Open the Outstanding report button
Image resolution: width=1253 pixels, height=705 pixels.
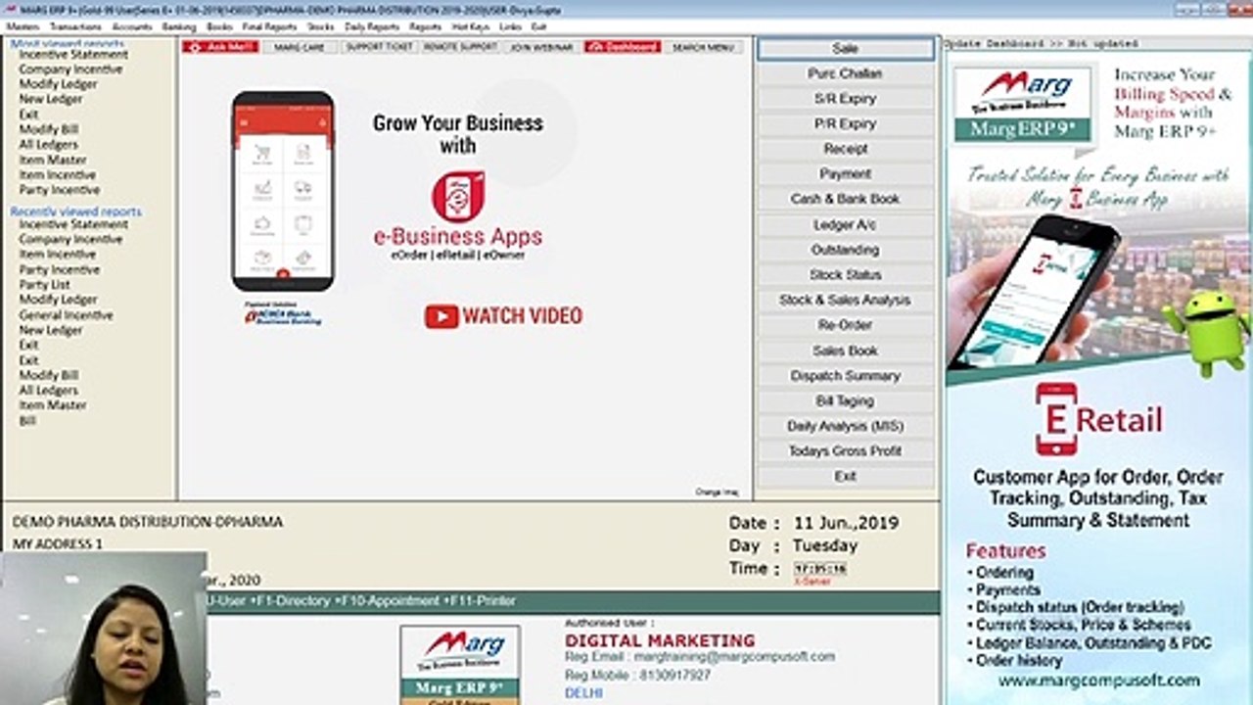click(x=846, y=250)
